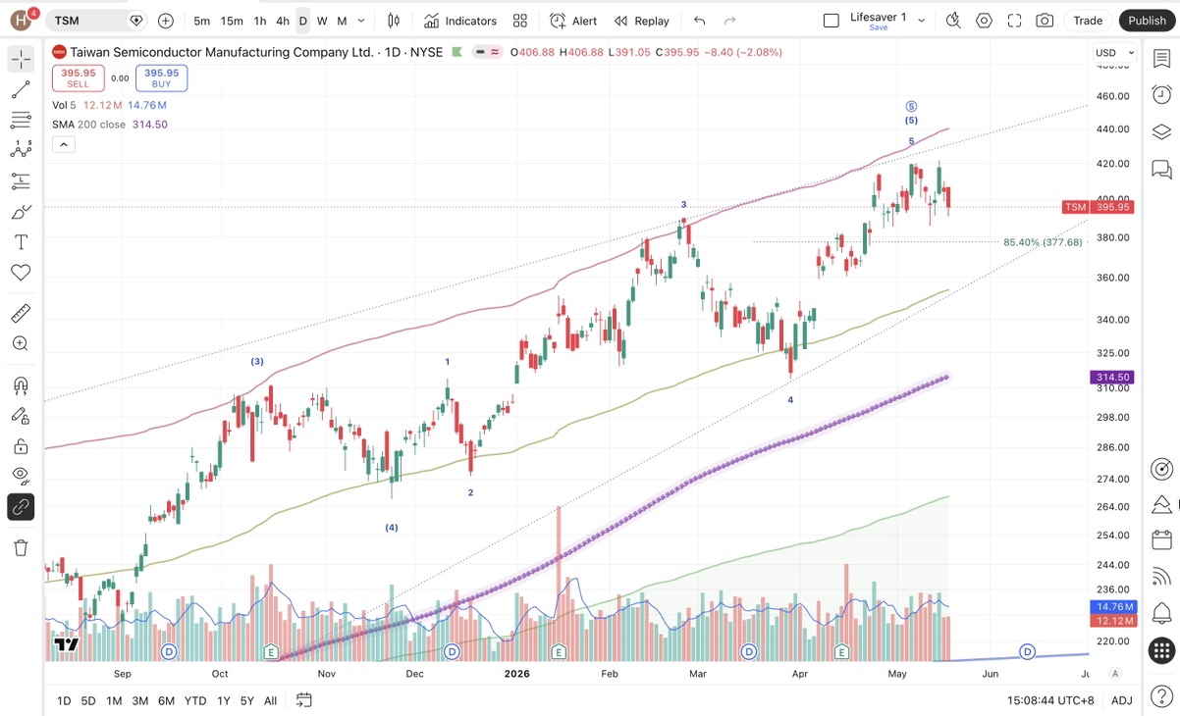Image resolution: width=1180 pixels, height=716 pixels.
Task: Toggle magnet mode for drawings
Action: click(21, 384)
